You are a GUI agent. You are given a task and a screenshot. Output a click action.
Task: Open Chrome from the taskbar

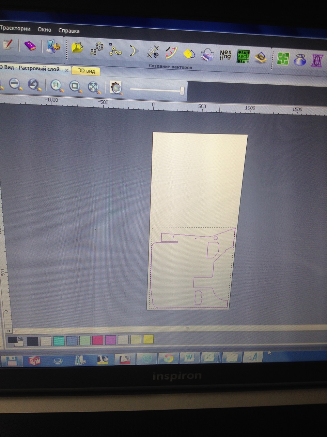click(x=168, y=358)
